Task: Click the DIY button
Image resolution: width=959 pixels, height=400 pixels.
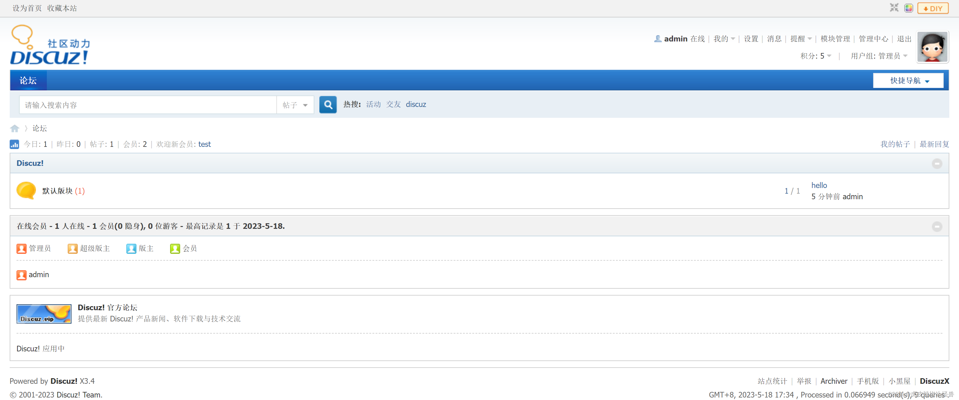Action: pos(932,8)
